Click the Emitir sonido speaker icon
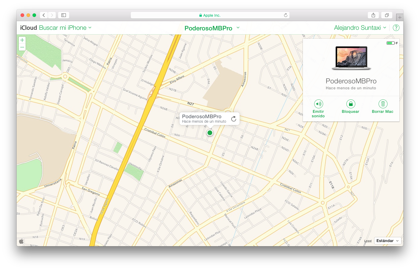The width and height of the screenshot is (420, 270). pyautogui.click(x=319, y=104)
